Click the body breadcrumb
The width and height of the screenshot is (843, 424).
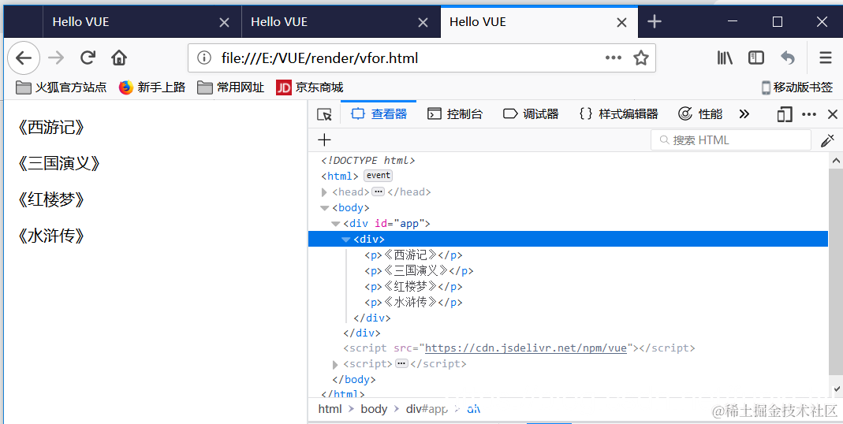tap(375, 409)
